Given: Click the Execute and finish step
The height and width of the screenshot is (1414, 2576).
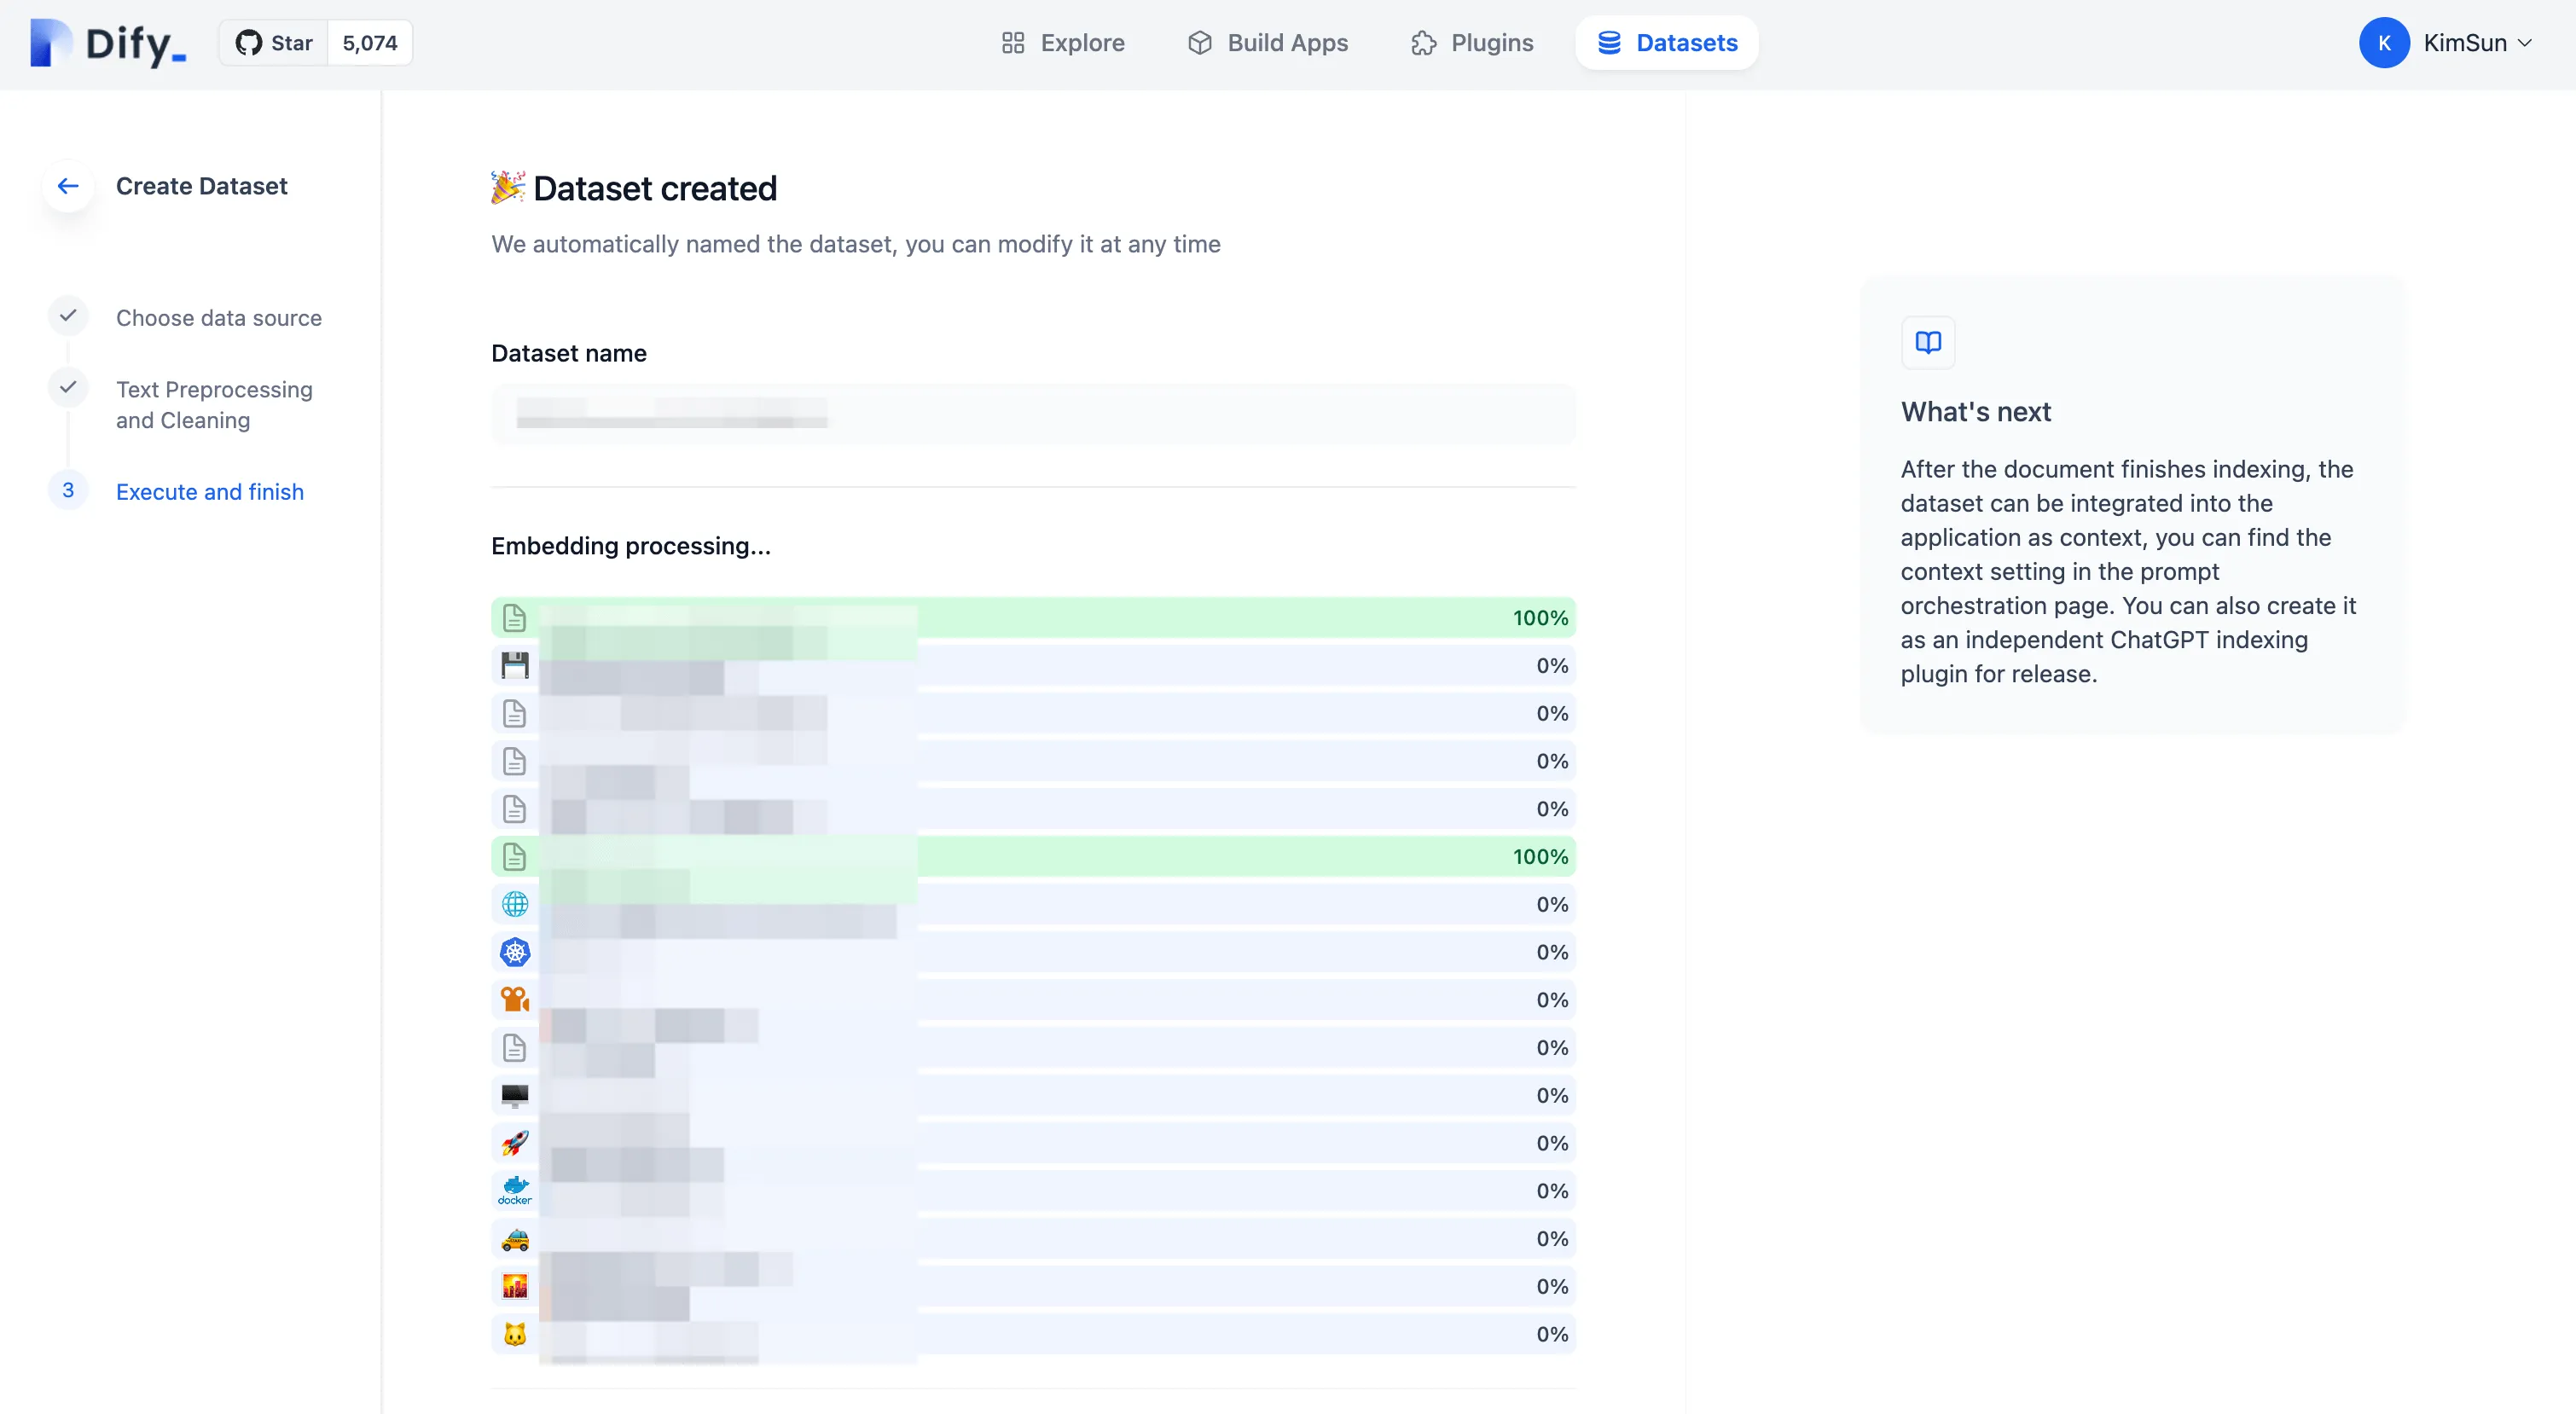Looking at the screenshot, I should (x=209, y=492).
